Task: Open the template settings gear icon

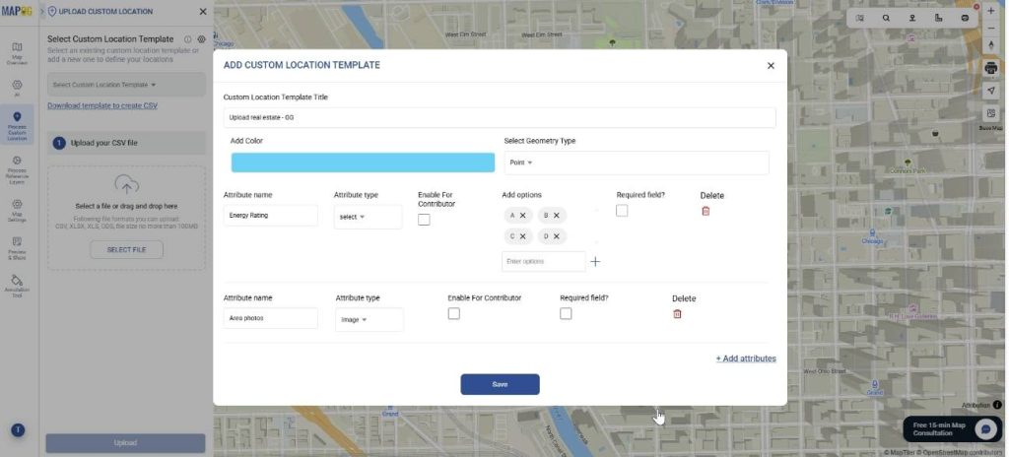Action: [x=201, y=39]
